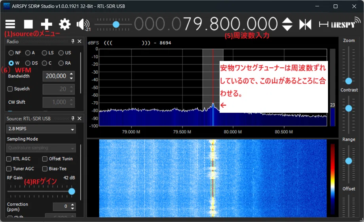
Task: Increase Correction ppm with up arrow
Action: 72,205
